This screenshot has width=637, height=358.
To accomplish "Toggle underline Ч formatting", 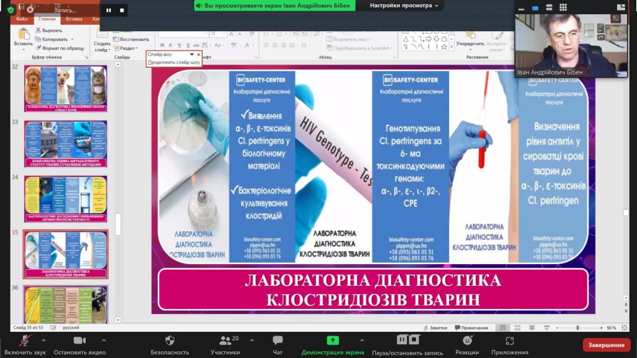I will [179, 45].
